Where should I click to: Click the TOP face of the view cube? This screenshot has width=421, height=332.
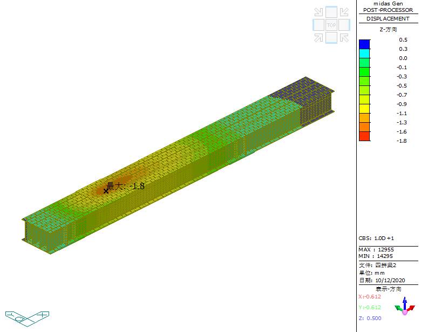tap(331, 25)
